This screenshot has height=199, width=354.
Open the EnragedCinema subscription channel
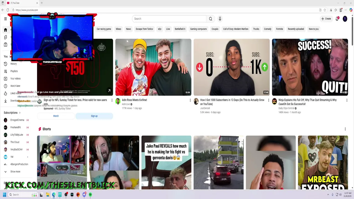(17, 120)
